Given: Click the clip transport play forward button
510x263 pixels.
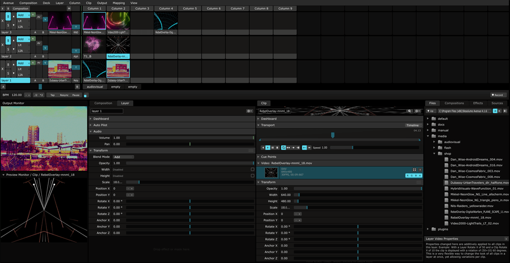Looking at the screenshot, I should coord(268,148).
